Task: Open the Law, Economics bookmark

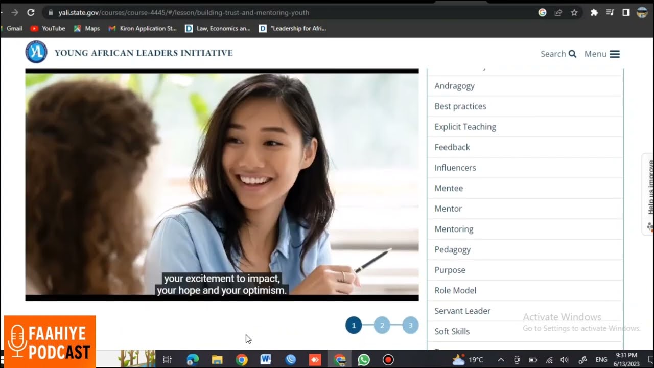Action: tap(218, 28)
